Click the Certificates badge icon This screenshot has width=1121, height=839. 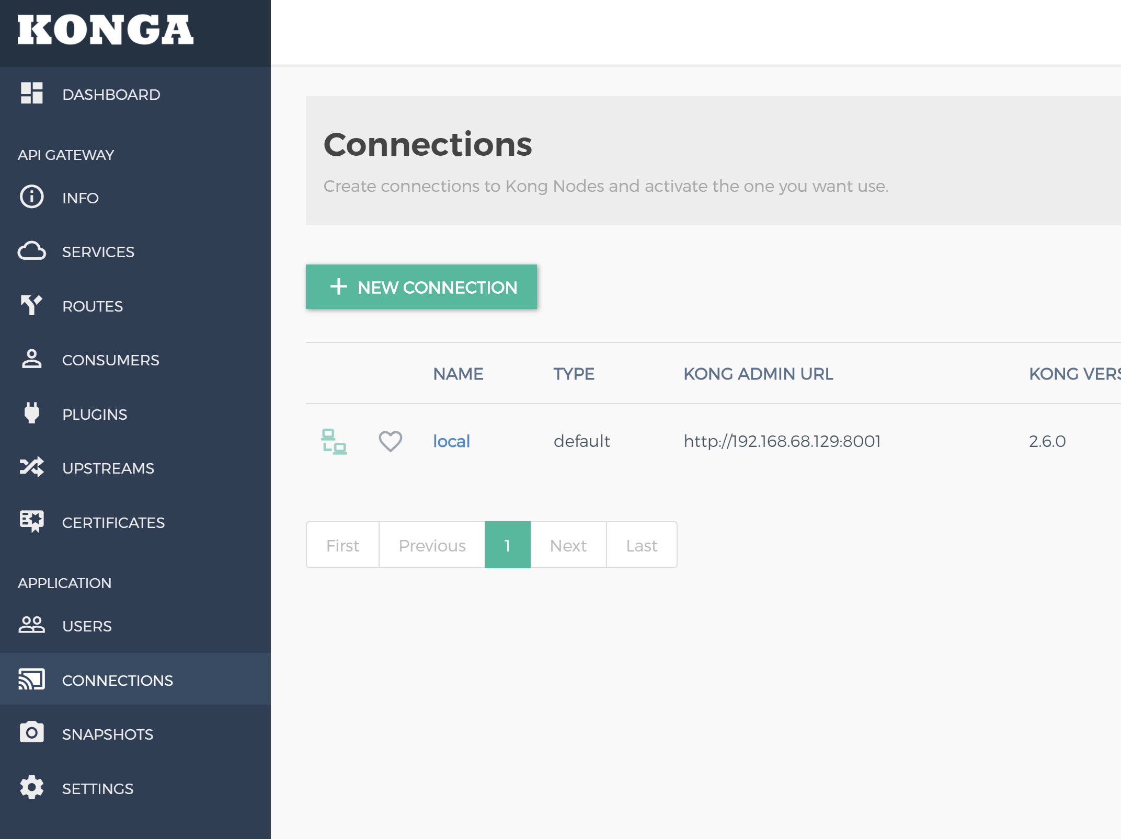click(31, 522)
